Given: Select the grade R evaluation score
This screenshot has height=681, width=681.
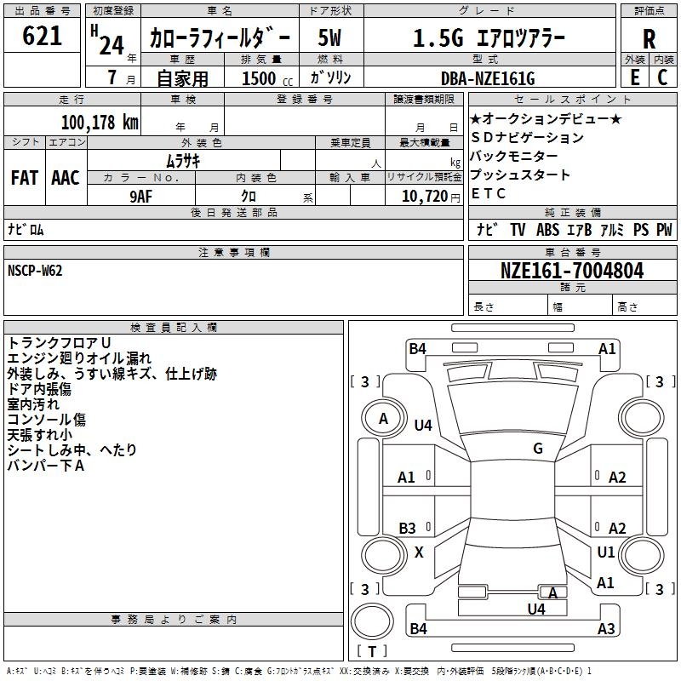Looking at the screenshot, I should pos(649,38).
